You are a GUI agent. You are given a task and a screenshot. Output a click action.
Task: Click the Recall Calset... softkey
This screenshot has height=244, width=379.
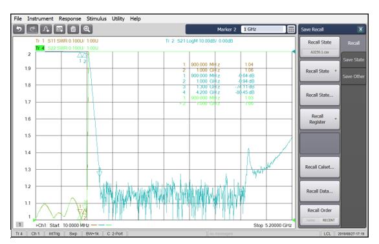pyautogui.click(x=319, y=167)
